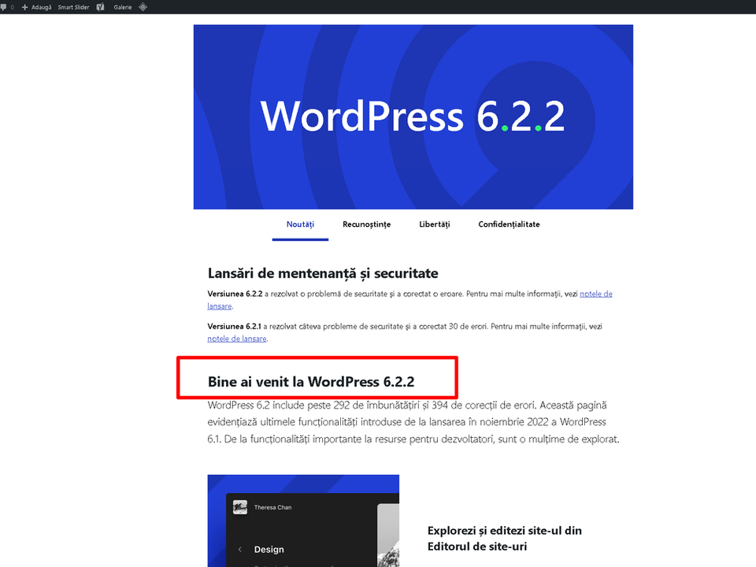The width and height of the screenshot is (756, 567).
Task: Click the Site Editor preview illustration
Action: (x=303, y=521)
